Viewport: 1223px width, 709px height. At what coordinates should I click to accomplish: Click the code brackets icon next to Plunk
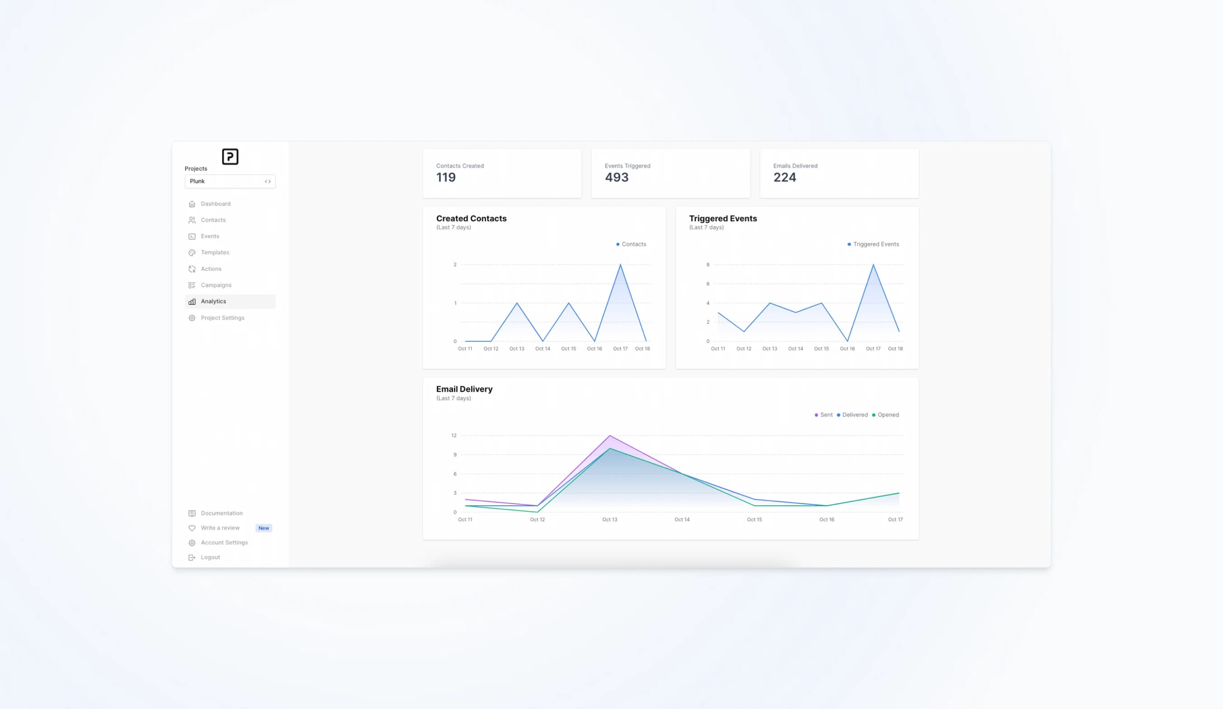tap(267, 181)
